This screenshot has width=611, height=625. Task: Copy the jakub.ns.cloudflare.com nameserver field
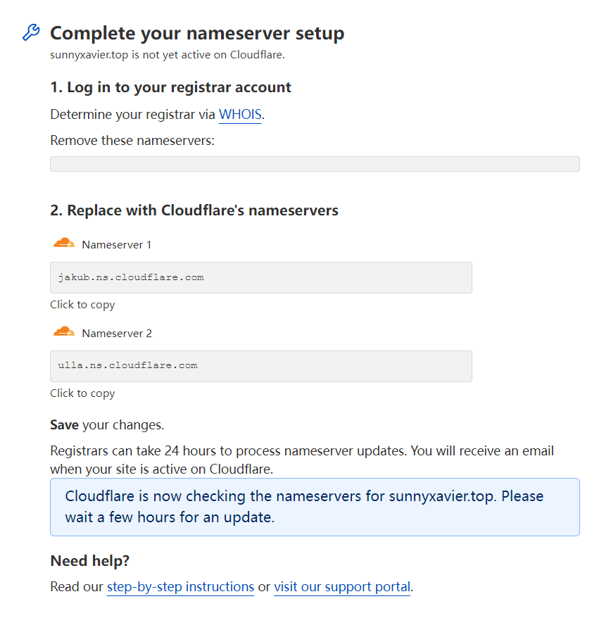point(261,277)
